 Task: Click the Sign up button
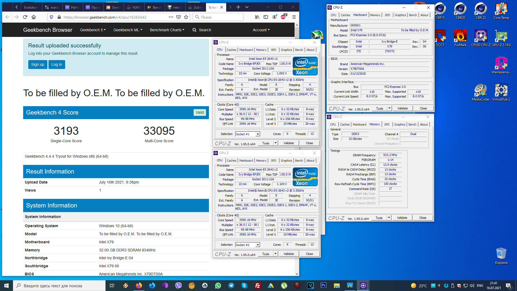click(38, 64)
